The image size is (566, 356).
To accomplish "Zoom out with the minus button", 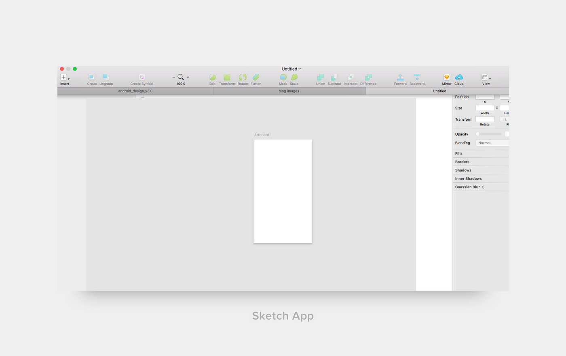I will 174,77.
